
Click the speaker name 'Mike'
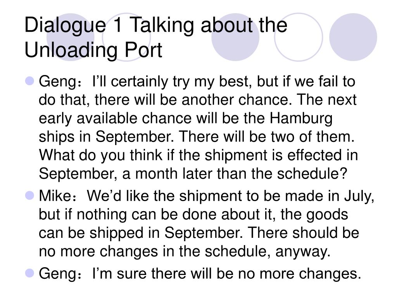click(55, 196)
